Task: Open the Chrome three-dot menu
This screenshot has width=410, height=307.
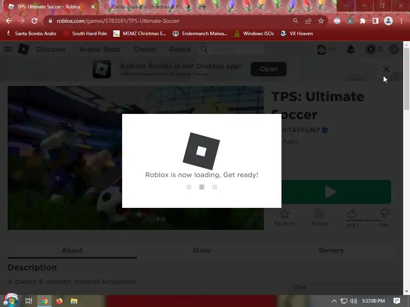Action: coord(401,21)
